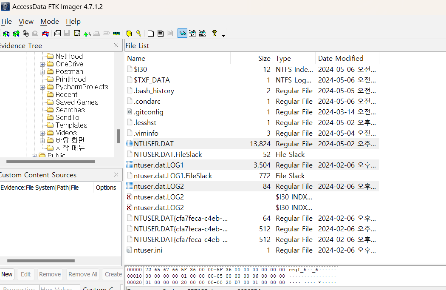Select the Templates folder
Image resolution: width=446 pixels, height=290 pixels.
pos(71,125)
